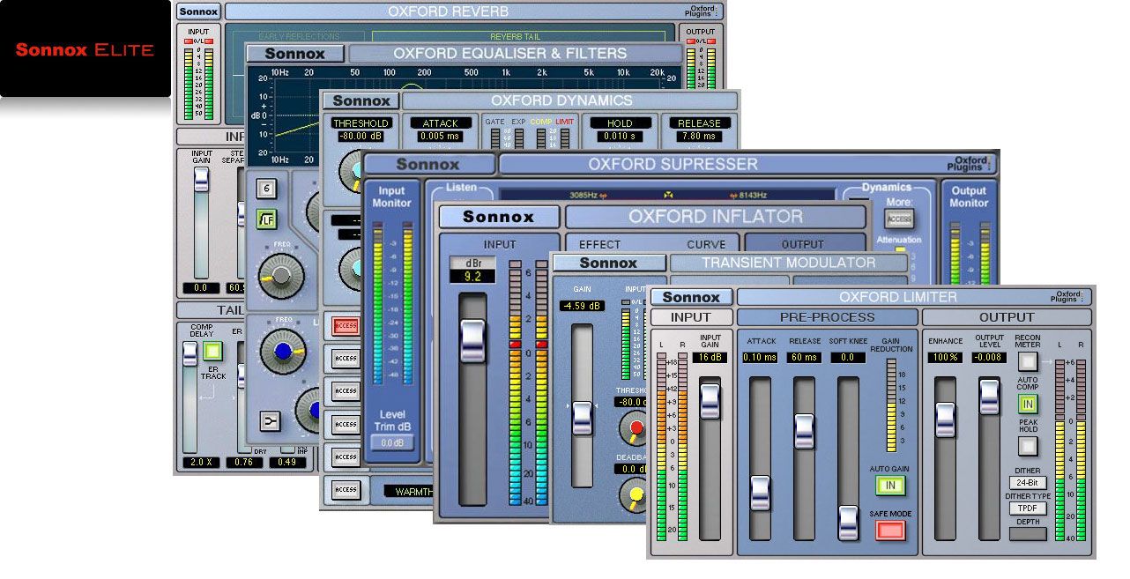Click the Limiter release value '60 ms'
This screenshot has height=579, width=1130.
tap(804, 358)
